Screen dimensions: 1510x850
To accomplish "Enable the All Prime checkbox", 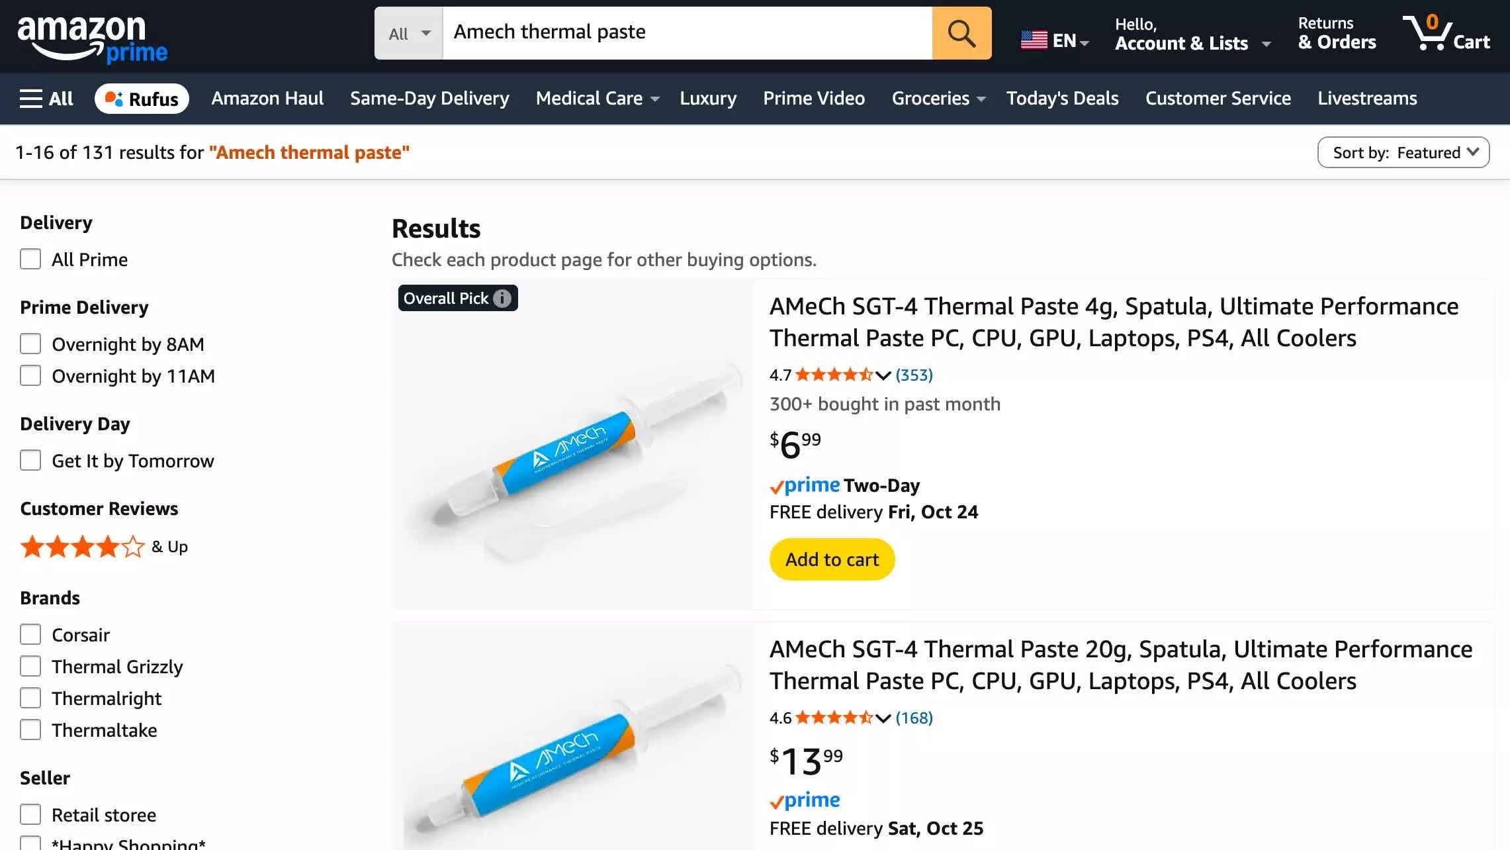I will point(30,259).
